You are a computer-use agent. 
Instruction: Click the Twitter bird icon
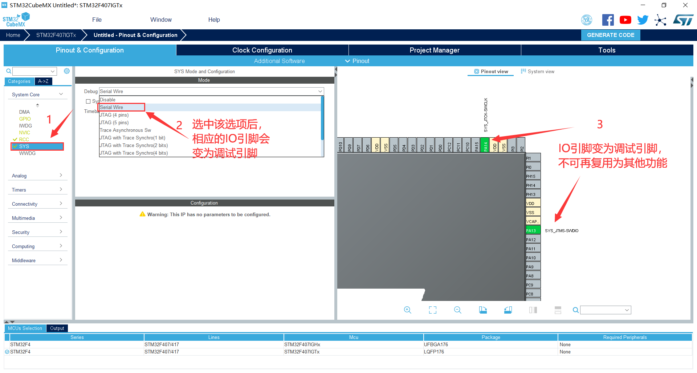tap(643, 20)
